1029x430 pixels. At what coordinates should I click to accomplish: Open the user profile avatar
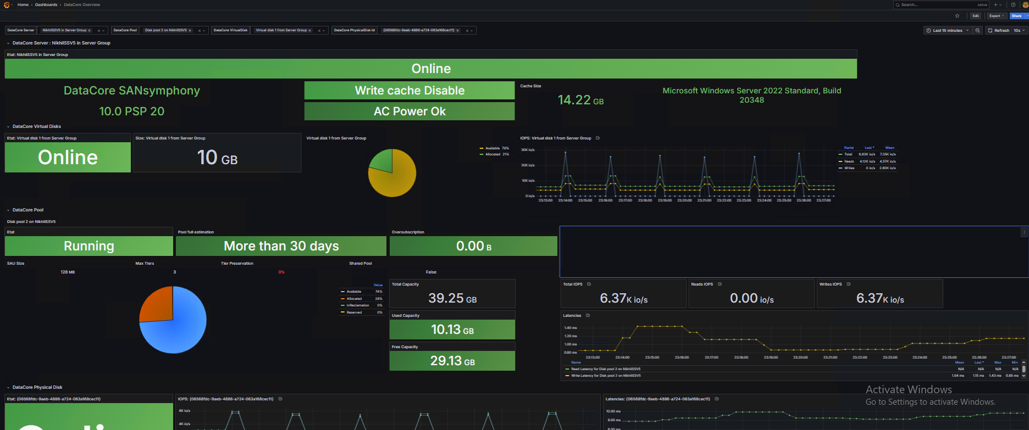1026,4
